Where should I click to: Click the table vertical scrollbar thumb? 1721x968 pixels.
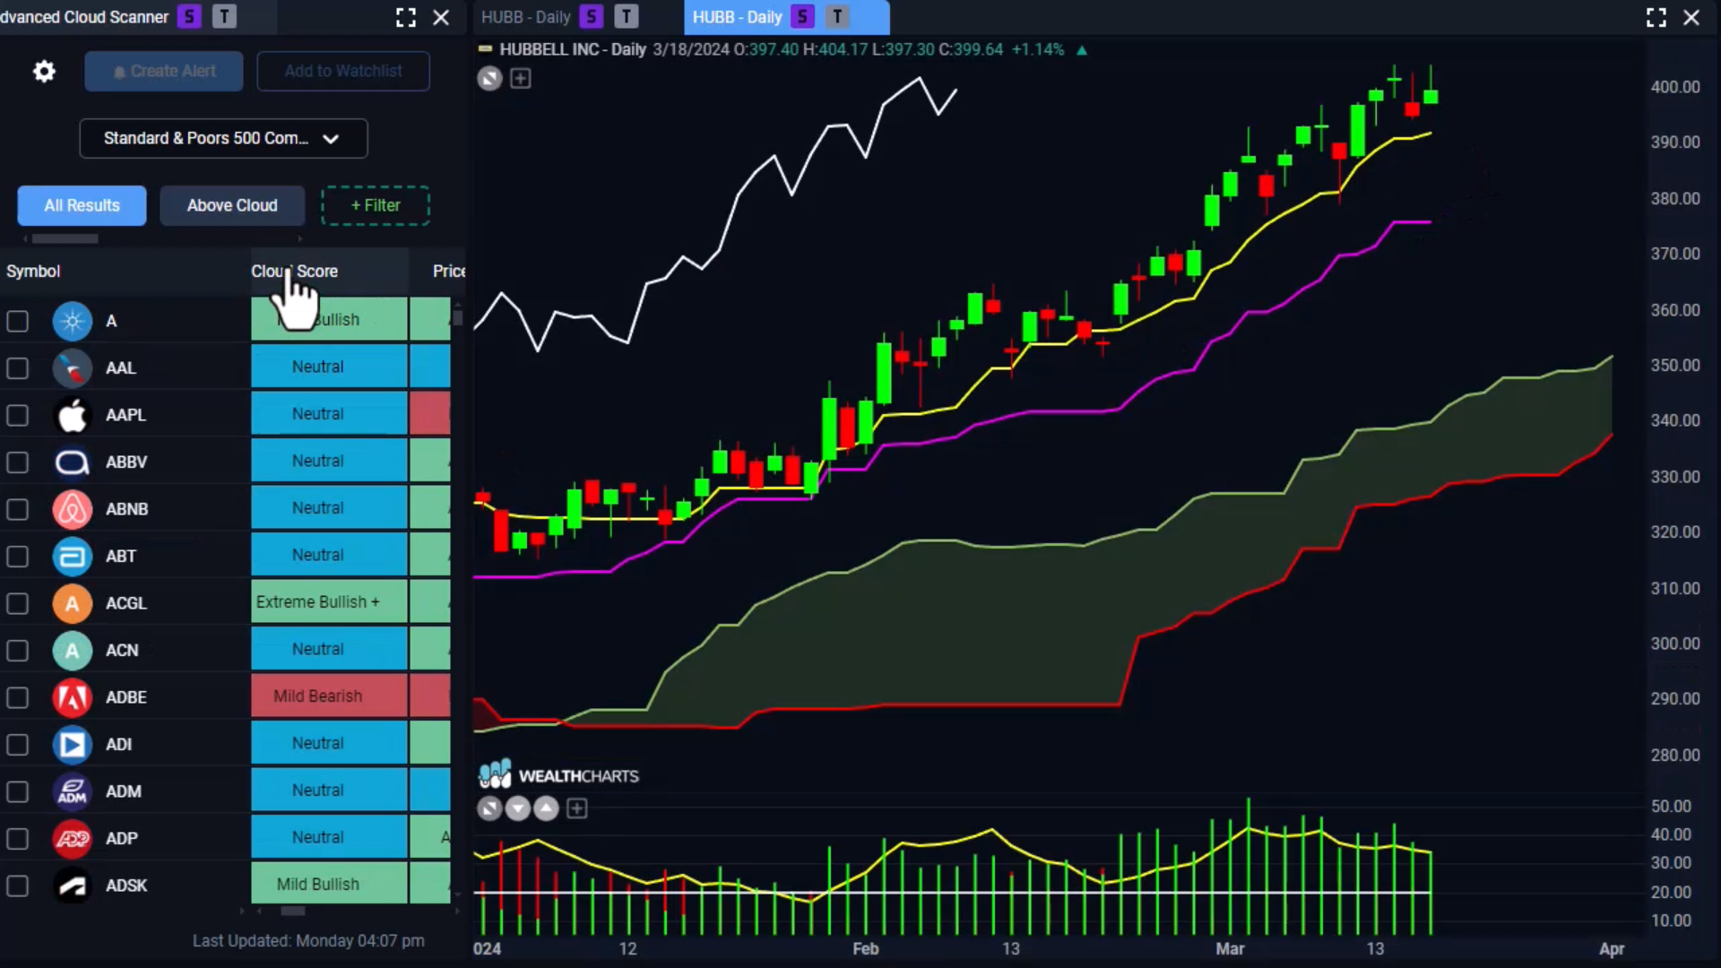click(x=458, y=316)
